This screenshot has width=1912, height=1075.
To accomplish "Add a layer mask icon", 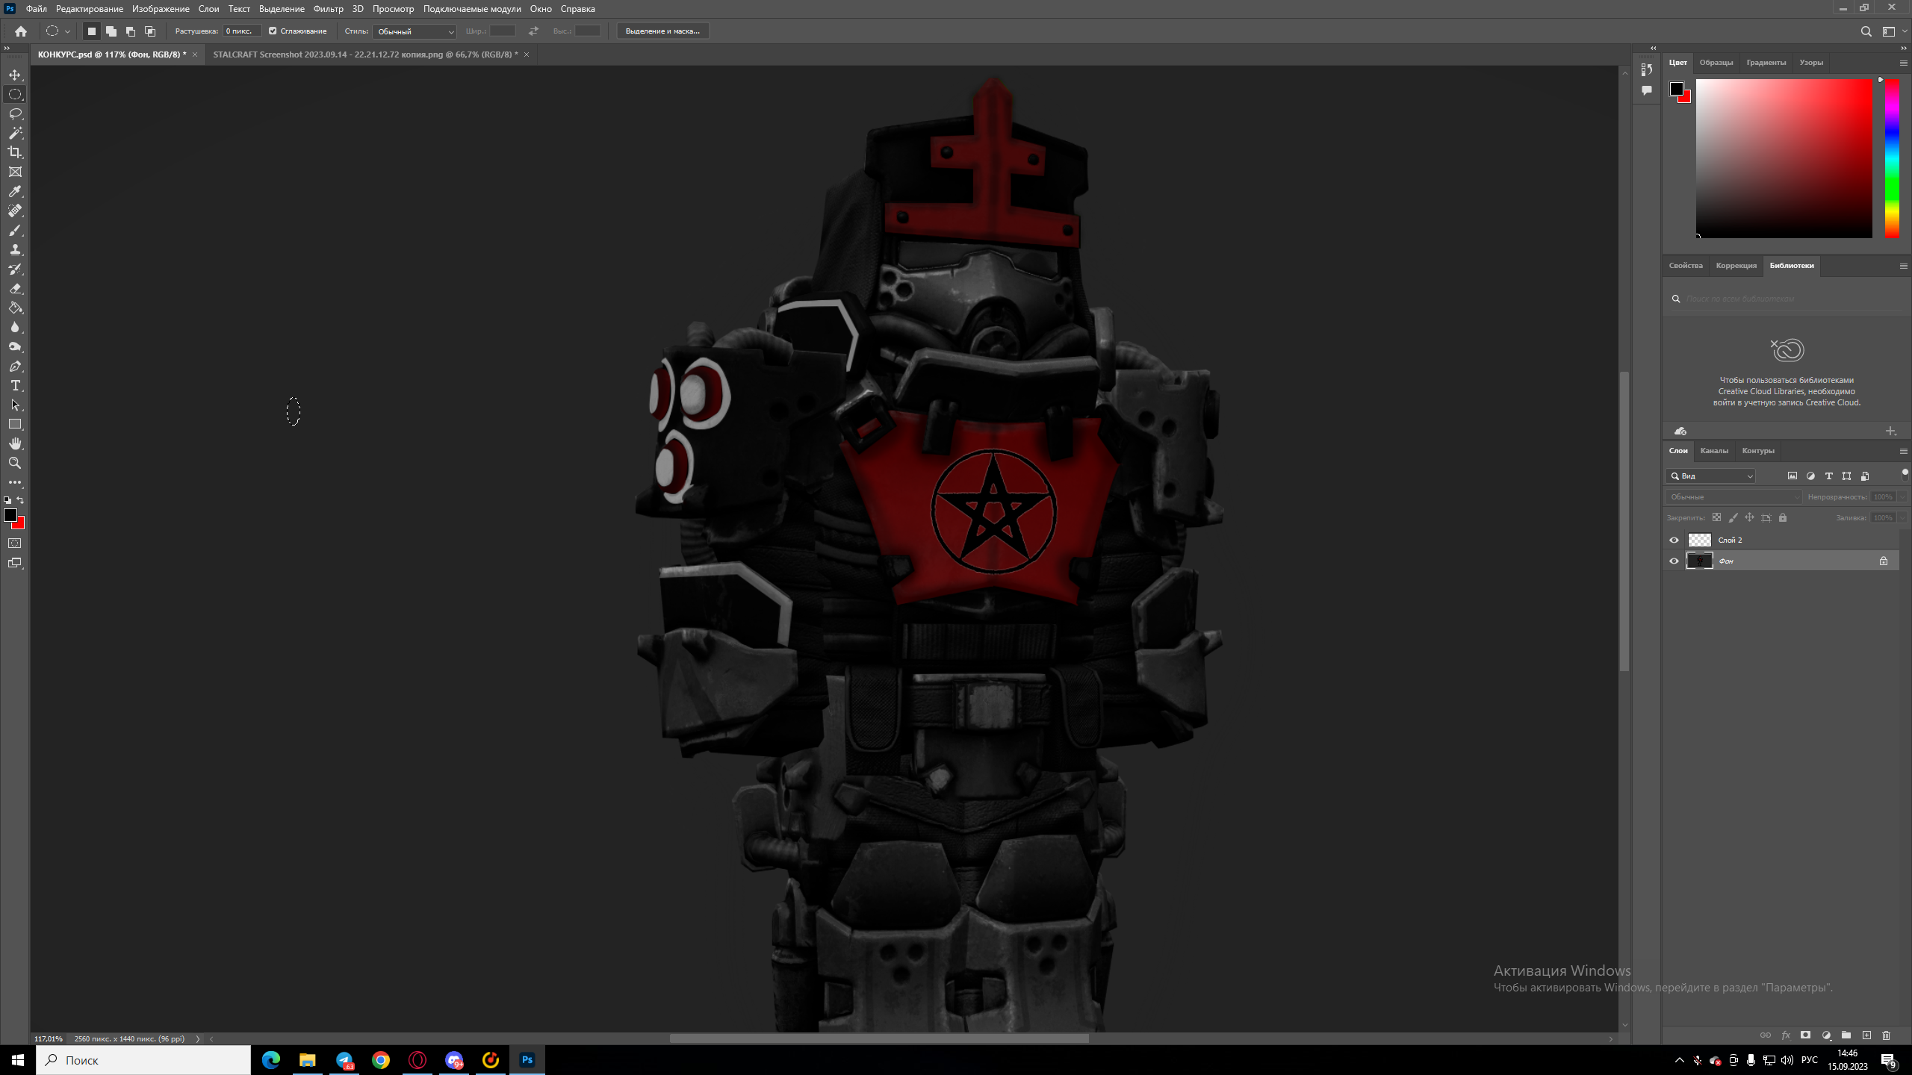I will 1806,1035.
